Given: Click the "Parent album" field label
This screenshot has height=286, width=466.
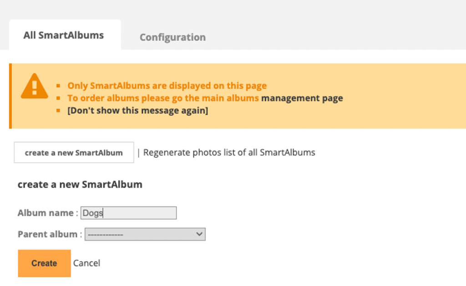Looking at the screenshot, I should click(x=48, y=234).
